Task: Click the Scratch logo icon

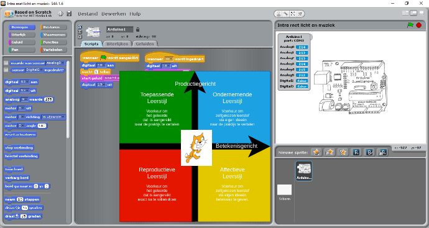Action: pos(9,14)
